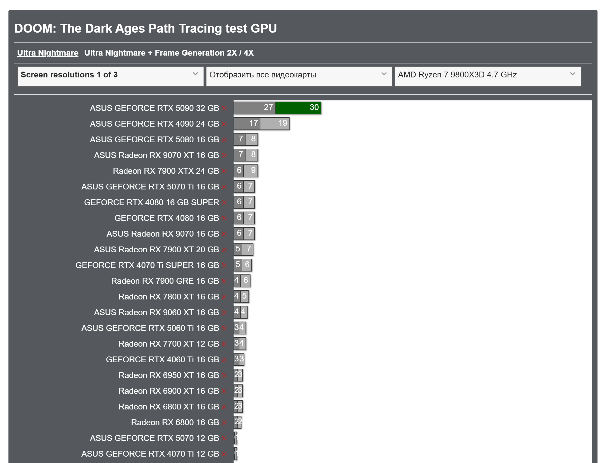Switch to Ultra Nightmare tab
601x463 pixels.
(48, 53)
